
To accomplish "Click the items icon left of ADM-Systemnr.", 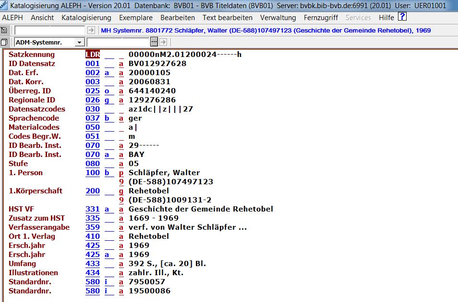I will [x=4, y=42].
